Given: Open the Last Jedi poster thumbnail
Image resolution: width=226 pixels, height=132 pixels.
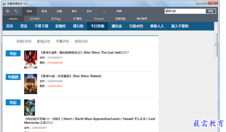Looking at the screenshot, I should 31,59.
